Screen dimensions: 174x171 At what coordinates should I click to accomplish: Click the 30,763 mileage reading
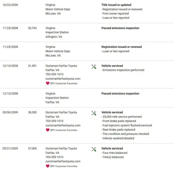(32, 28)
